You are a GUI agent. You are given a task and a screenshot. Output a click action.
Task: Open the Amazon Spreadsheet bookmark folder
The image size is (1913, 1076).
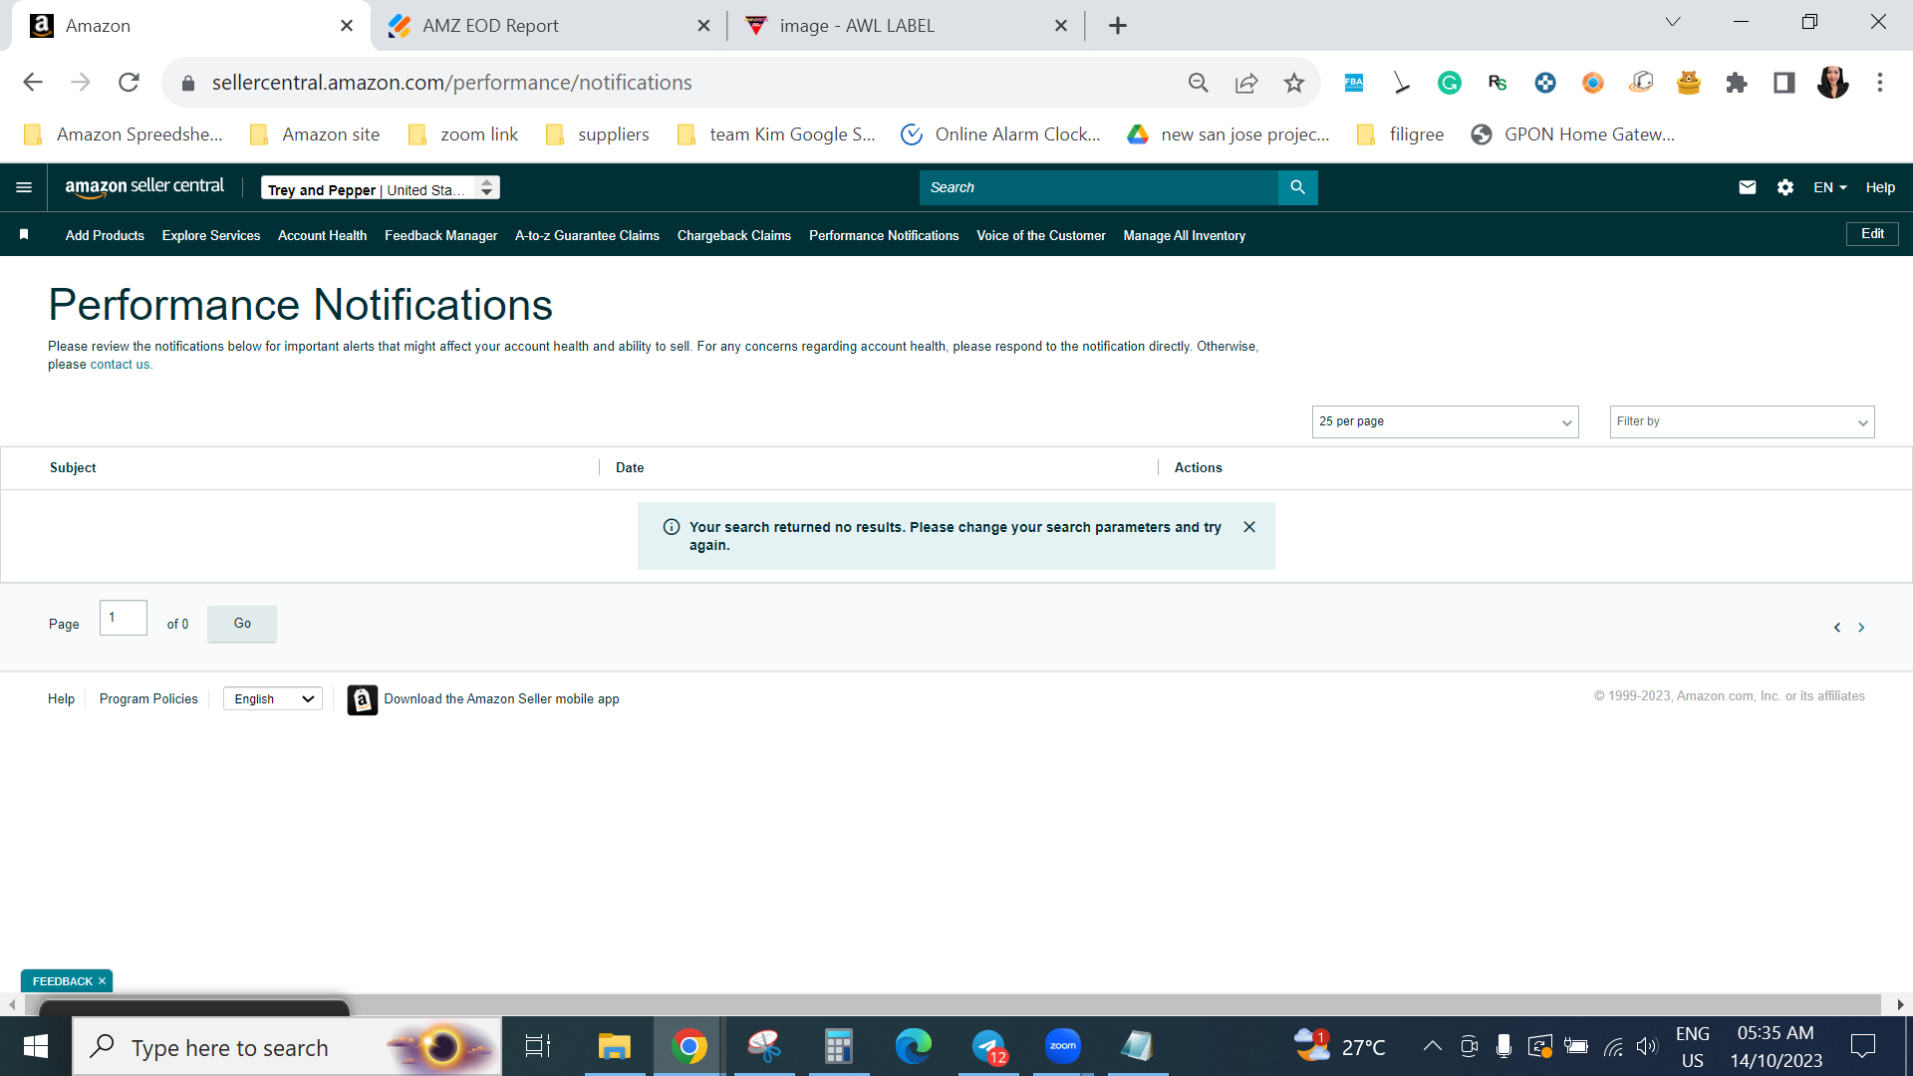[x=124, y=134]
